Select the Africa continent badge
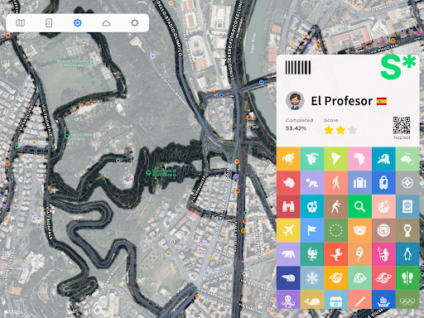The image size is (424, 318). click(359, 159)
